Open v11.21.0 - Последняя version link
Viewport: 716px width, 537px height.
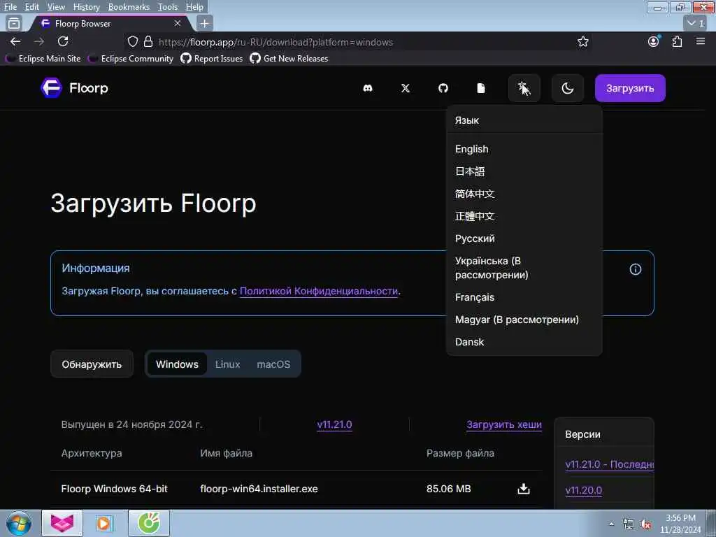[610, 464]
